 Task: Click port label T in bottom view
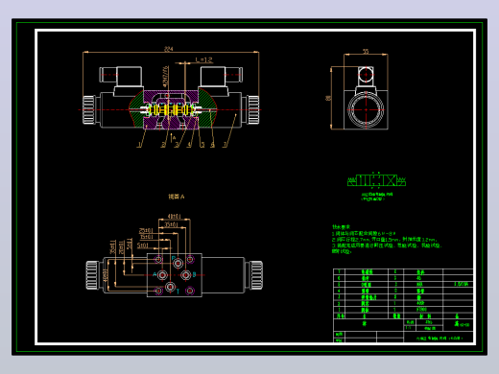pyautogui.click(x=178, y=291)
